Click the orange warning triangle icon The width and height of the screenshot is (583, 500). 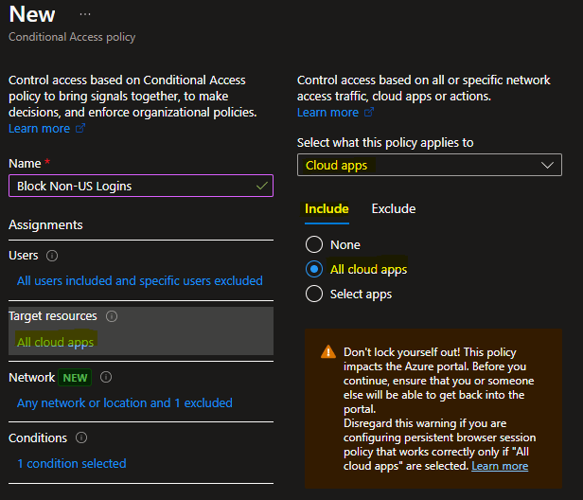point(327,350)
